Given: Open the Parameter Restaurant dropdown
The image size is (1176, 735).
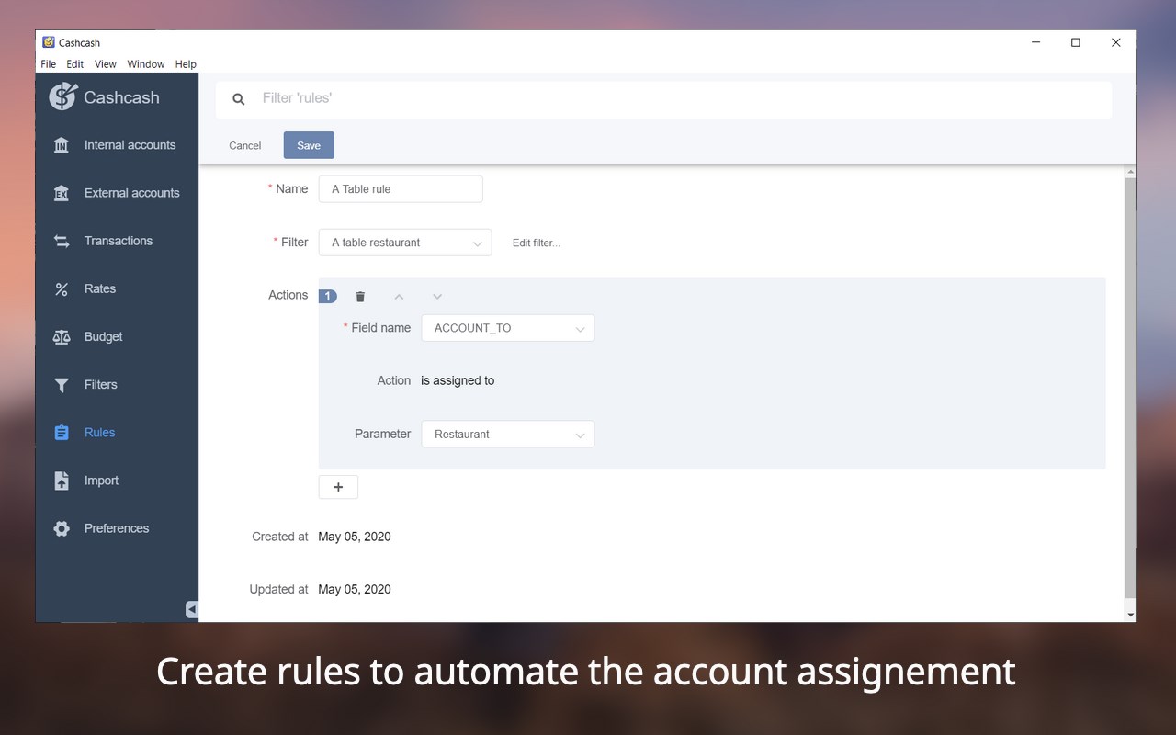Looking at the screenshot, I should tap(508, 434).
